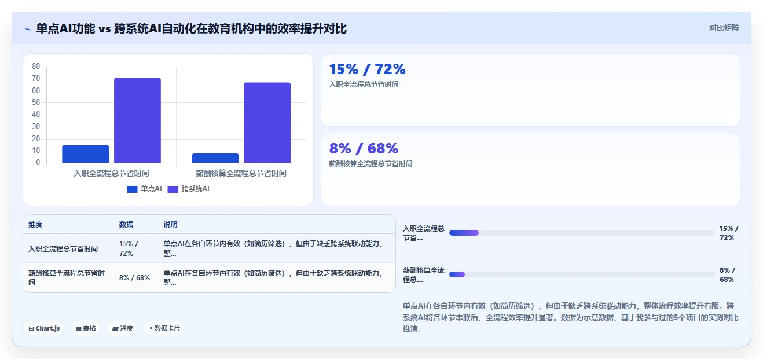Click 薪酬核算全流程总节省时间 caption under 8% / 68% card

coord(371,164)
